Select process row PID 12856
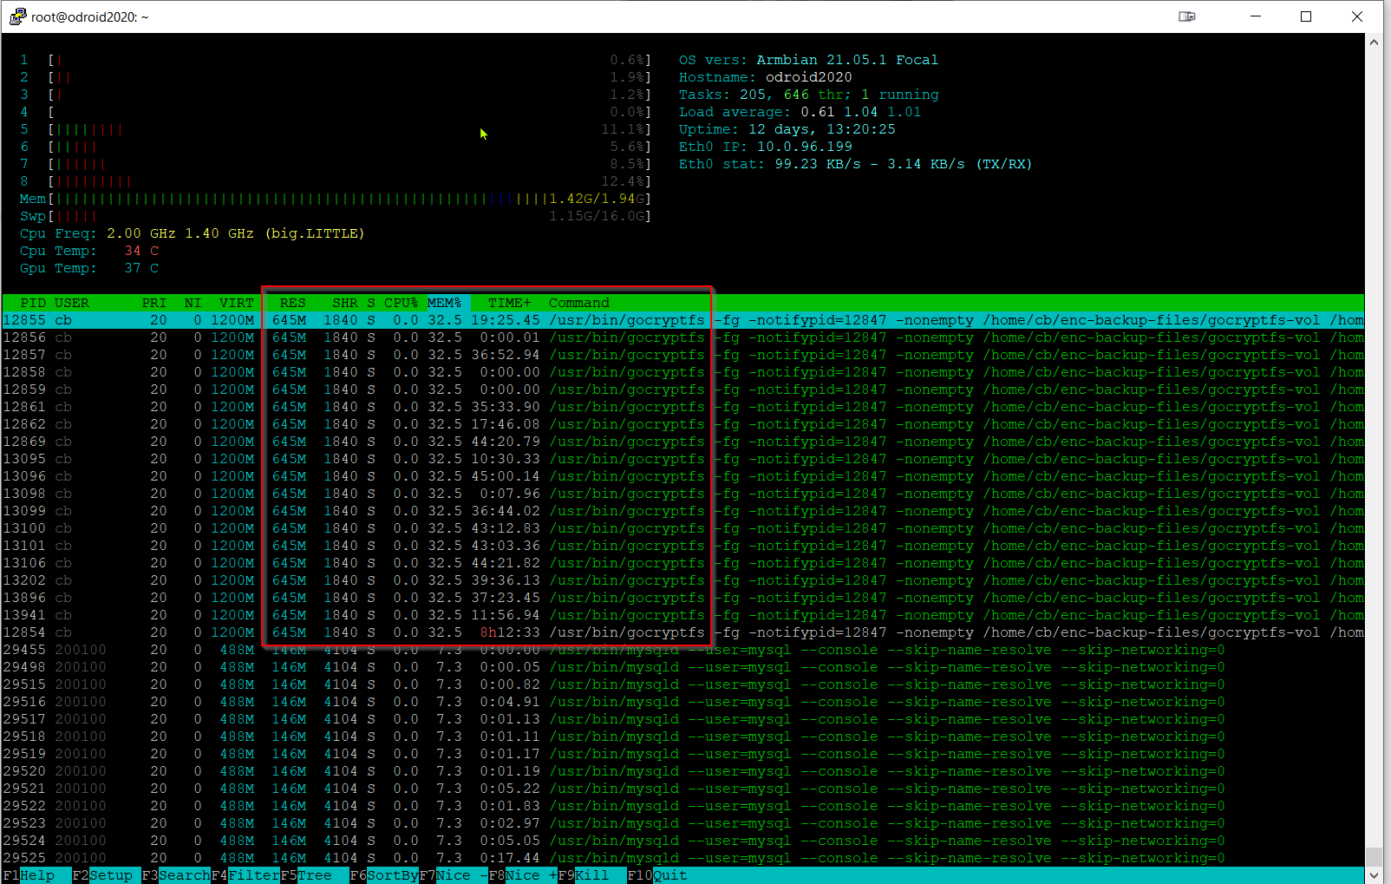 tap(683, 337)
